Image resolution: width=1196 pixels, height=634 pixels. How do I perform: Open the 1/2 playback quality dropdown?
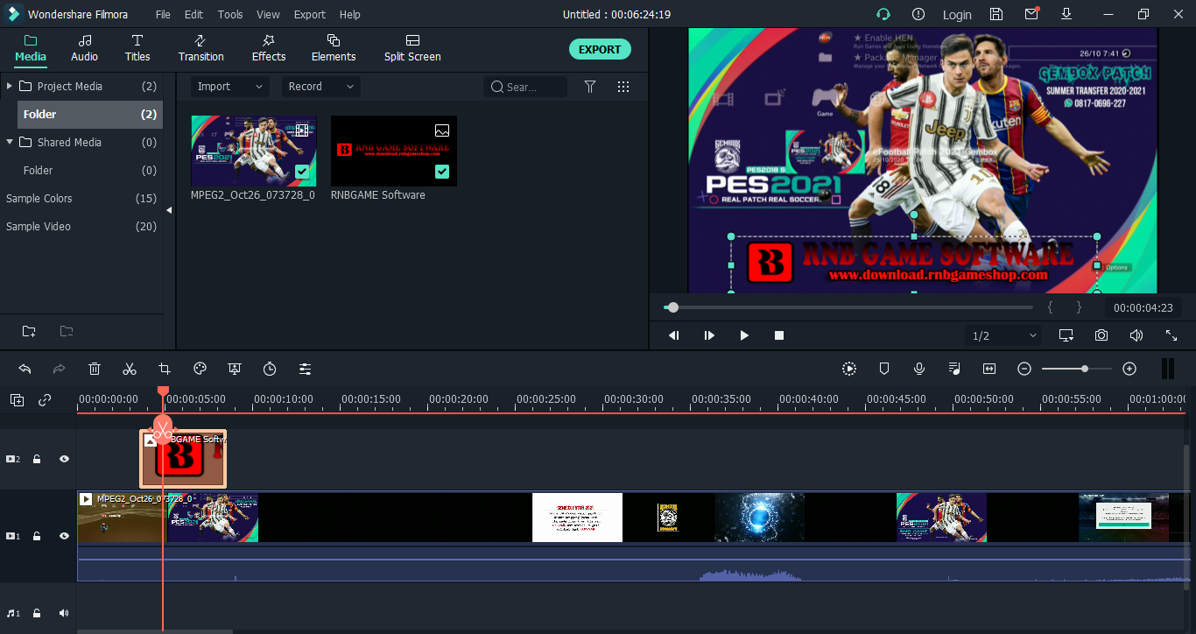pyautogui.click(x=1003, y=335)
